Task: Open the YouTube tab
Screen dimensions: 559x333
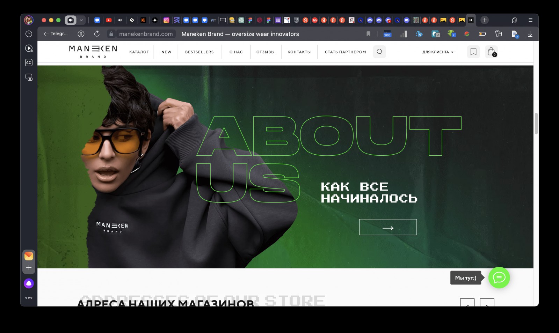Action: [109, 20]
